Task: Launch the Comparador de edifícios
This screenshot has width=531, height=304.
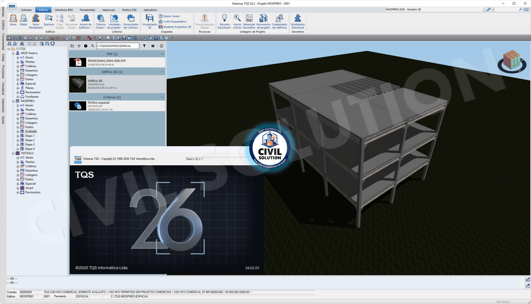Action: tap(279, 22)
